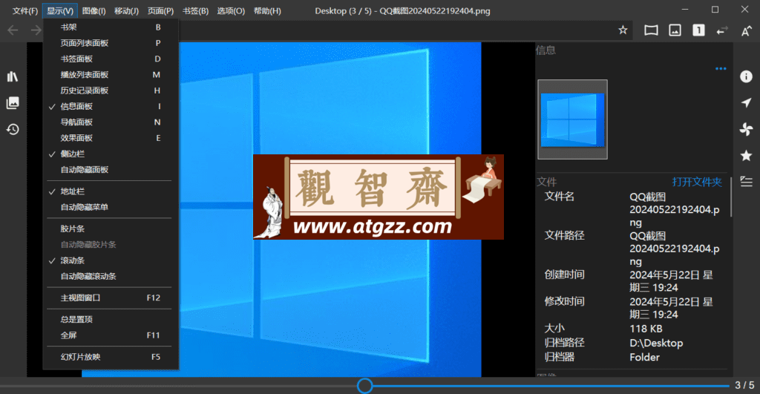Open the 帮助(H) menu

coord(267,10)
